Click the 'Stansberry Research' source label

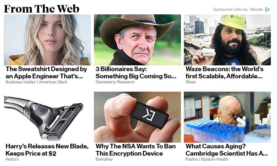pyautogui.click(x=115, y=82)
